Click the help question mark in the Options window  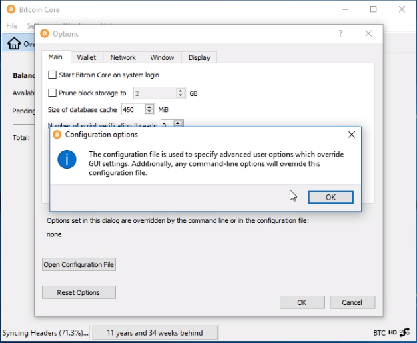tap(340, 33)
